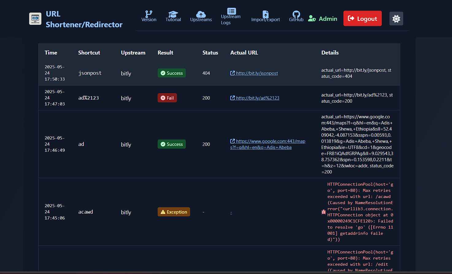The height and width of the screenshot is (274, 452).
Task: Open the URL Shortener/Redirector home title
Action: pyautogui.click(x=84, y=19)
